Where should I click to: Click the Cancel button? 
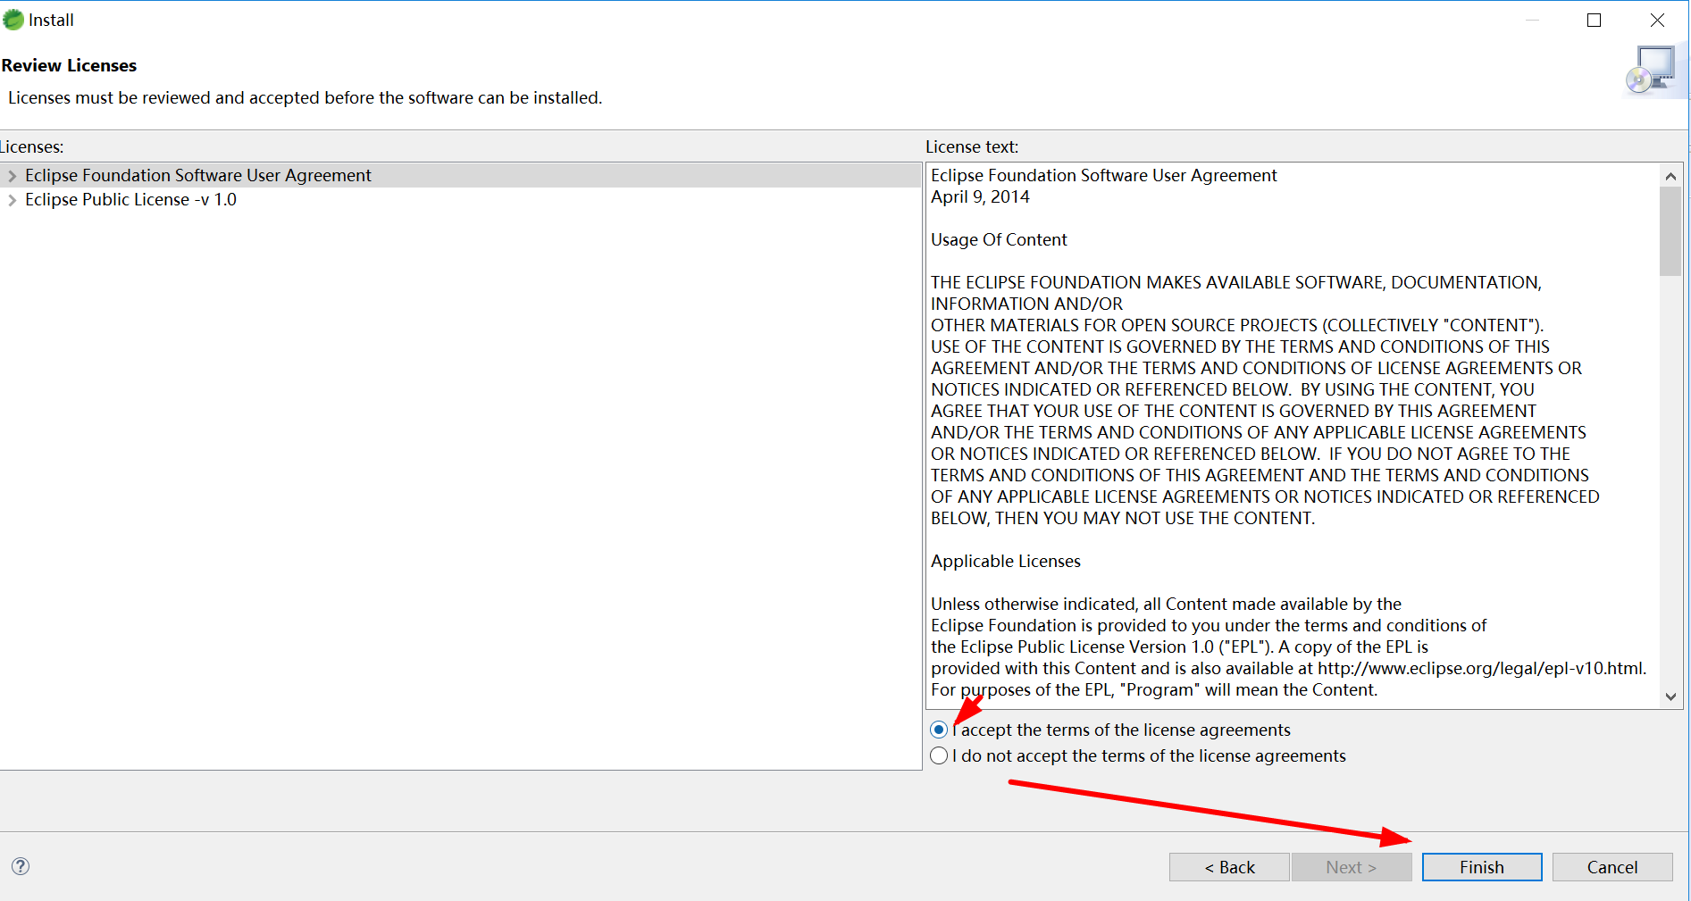(1612, 867)
